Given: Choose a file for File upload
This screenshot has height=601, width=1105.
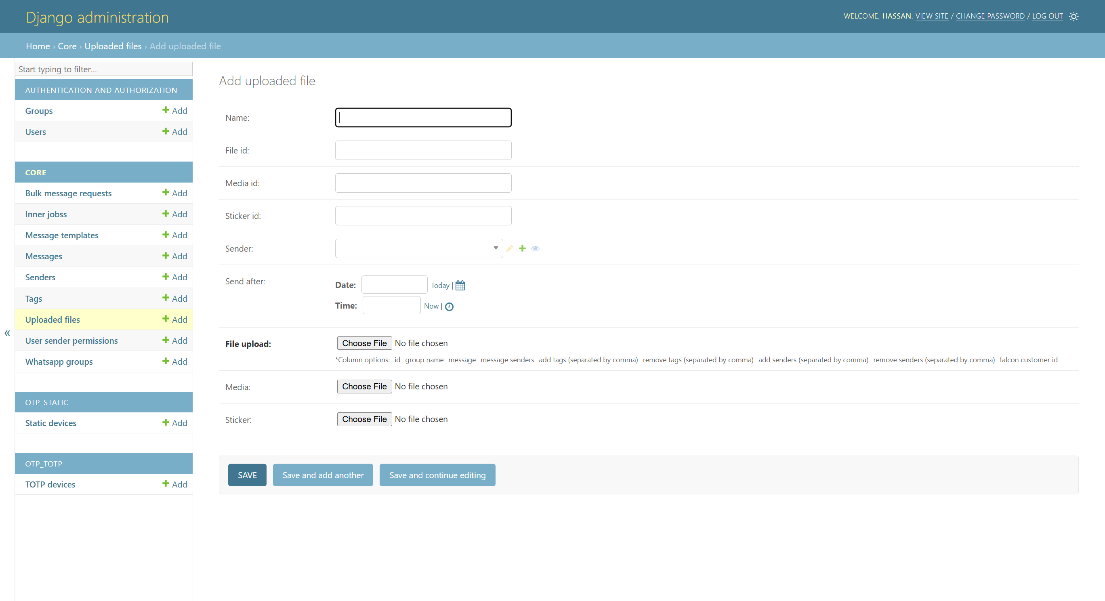Looking at the screenshot, I should pos(364,343).
